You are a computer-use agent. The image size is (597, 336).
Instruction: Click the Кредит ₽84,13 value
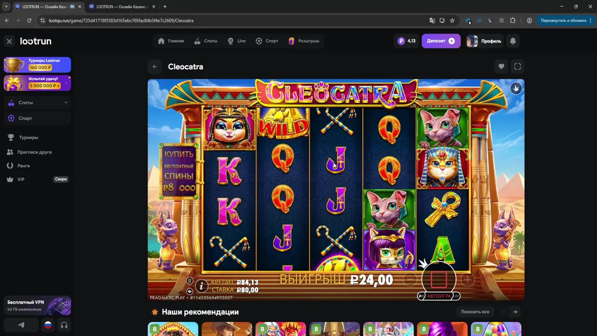click(x=247, y=282)
